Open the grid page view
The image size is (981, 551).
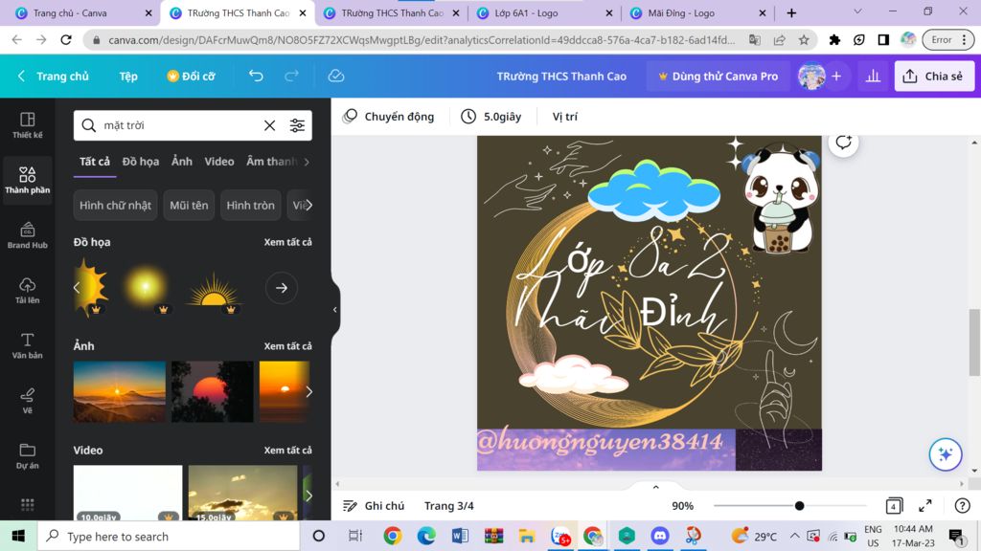tap(894, 505)
